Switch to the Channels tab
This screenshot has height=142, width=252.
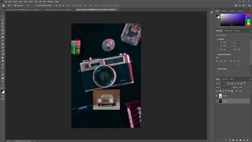[x=225, y=79]
